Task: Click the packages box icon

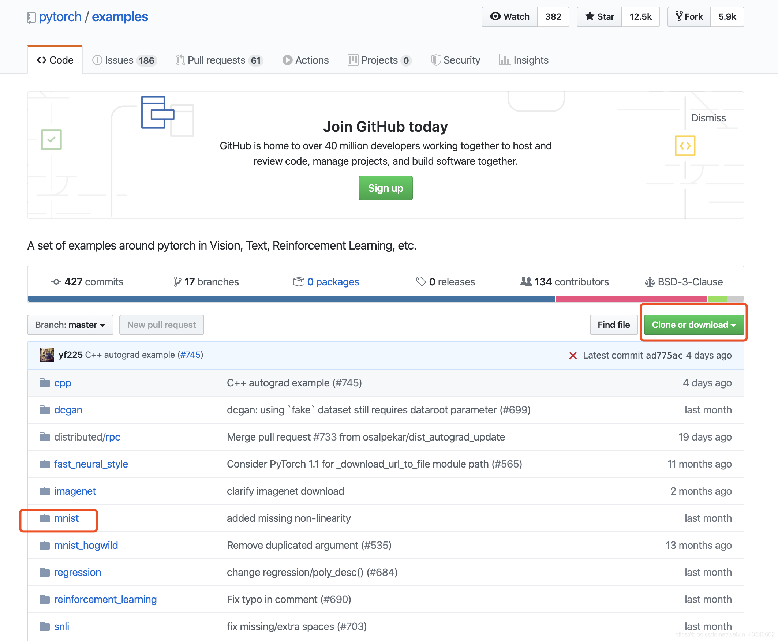Action: 299,282
